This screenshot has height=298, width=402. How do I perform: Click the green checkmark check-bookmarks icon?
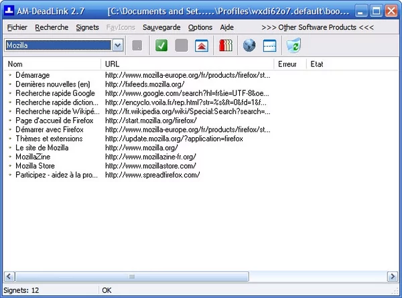coord(161,46)
